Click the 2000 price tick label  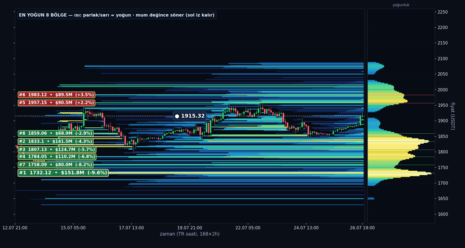pyautogui.click(x=443, y=90)
